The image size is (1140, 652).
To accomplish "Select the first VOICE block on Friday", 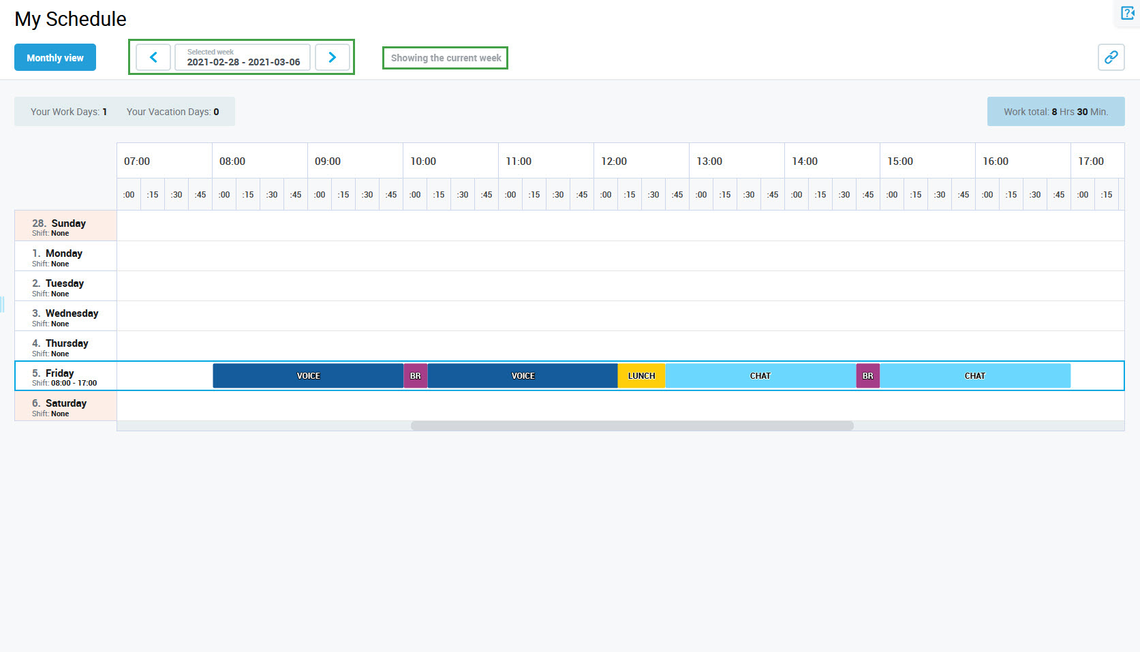I will [308, 376].
